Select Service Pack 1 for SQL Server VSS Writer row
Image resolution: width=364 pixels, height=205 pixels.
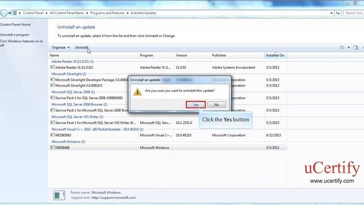[168, 123]
